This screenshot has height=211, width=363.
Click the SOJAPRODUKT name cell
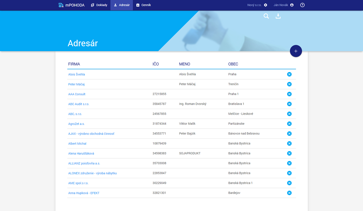(x=190, y=153)
